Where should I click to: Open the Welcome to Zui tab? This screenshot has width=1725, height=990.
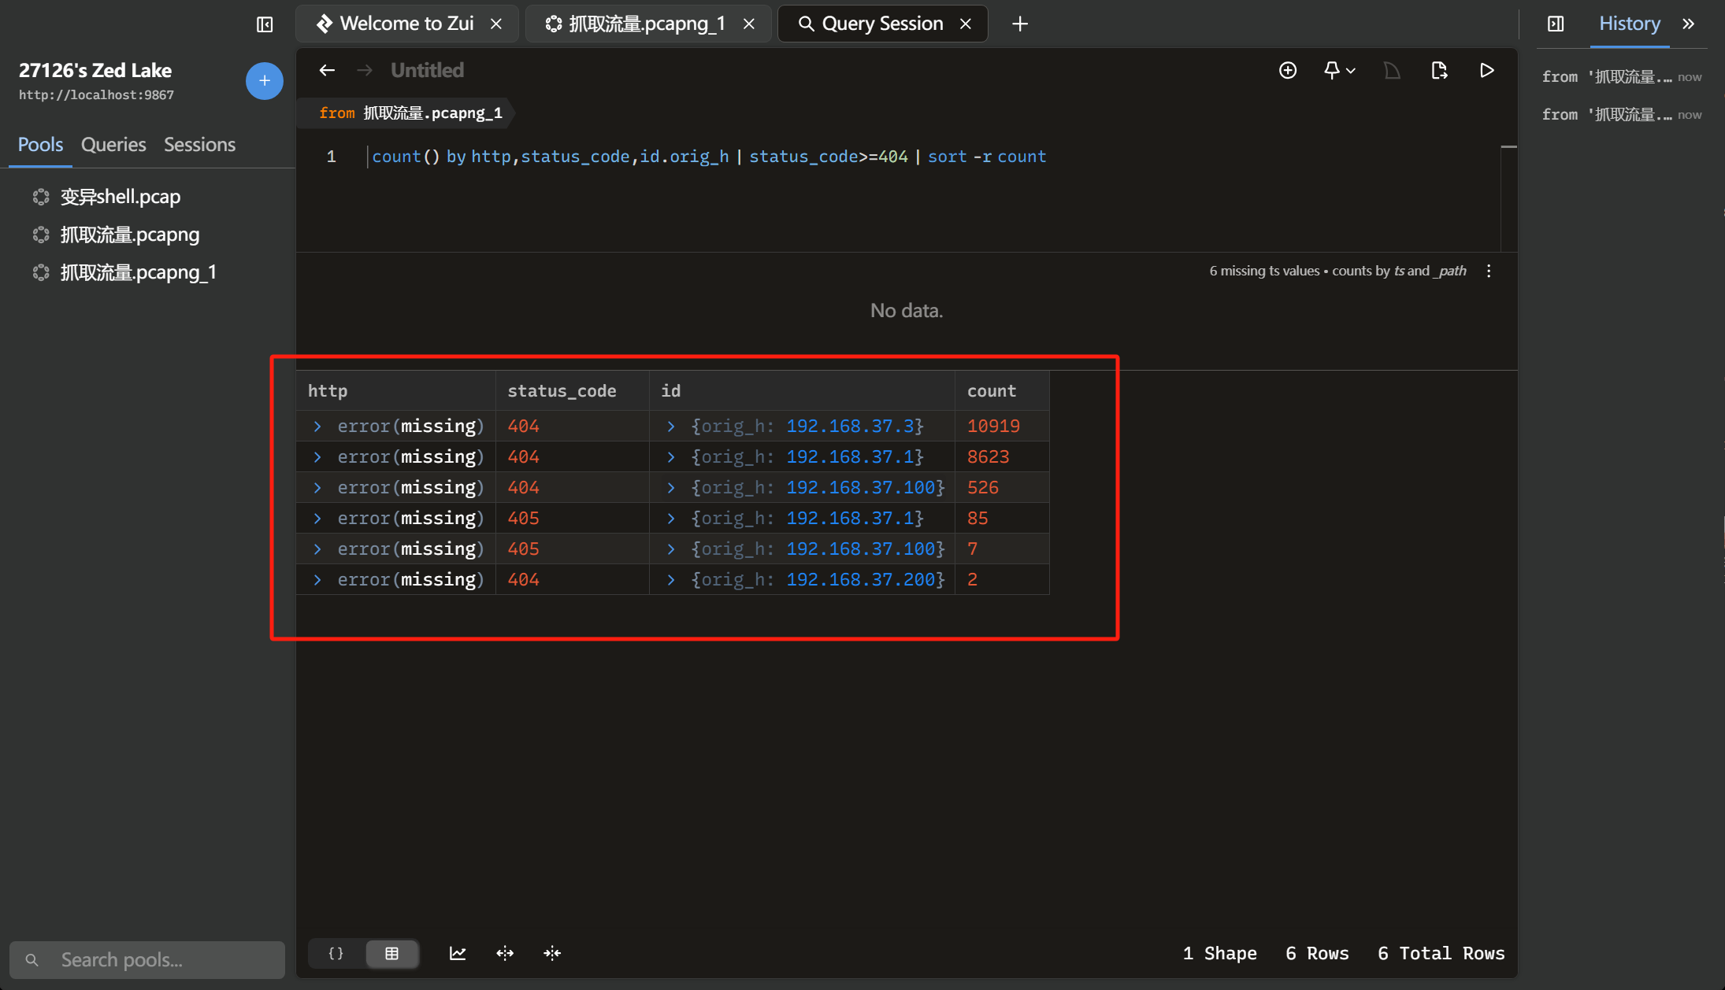pyautogui.click(x=406, y=24)
